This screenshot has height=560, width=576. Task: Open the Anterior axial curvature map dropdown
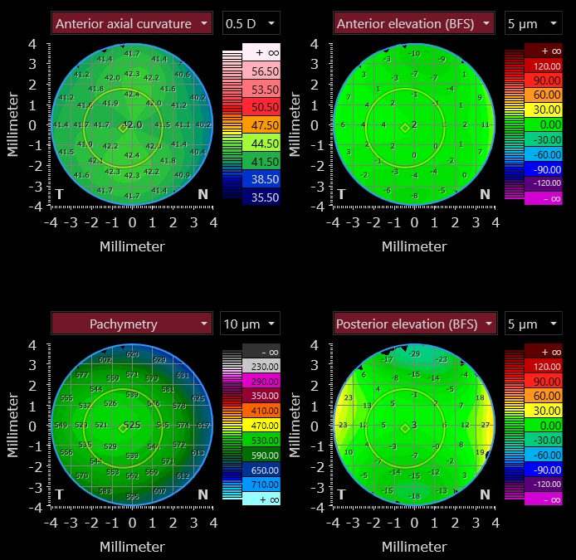pyautogui.click(x=133, y=23)
